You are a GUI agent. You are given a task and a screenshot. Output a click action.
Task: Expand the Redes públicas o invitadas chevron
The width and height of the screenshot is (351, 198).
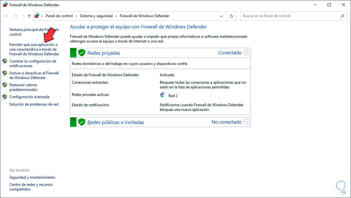(x=246, y=121)
